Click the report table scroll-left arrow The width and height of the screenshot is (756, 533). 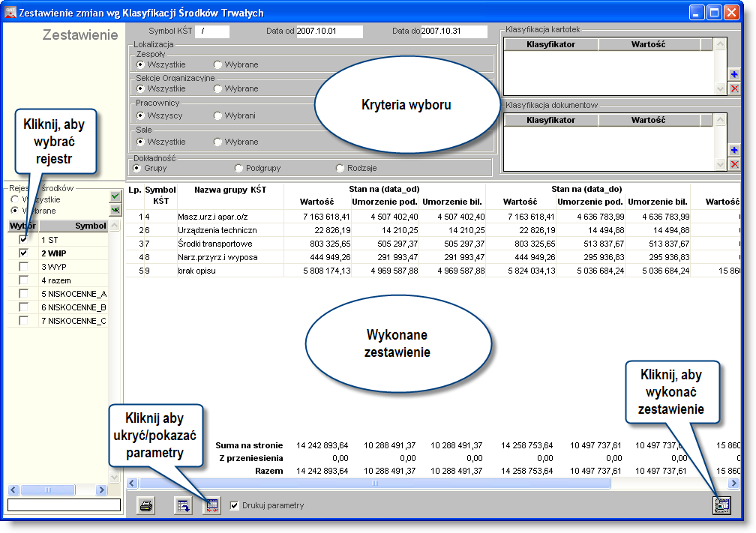tap(132, 483)
